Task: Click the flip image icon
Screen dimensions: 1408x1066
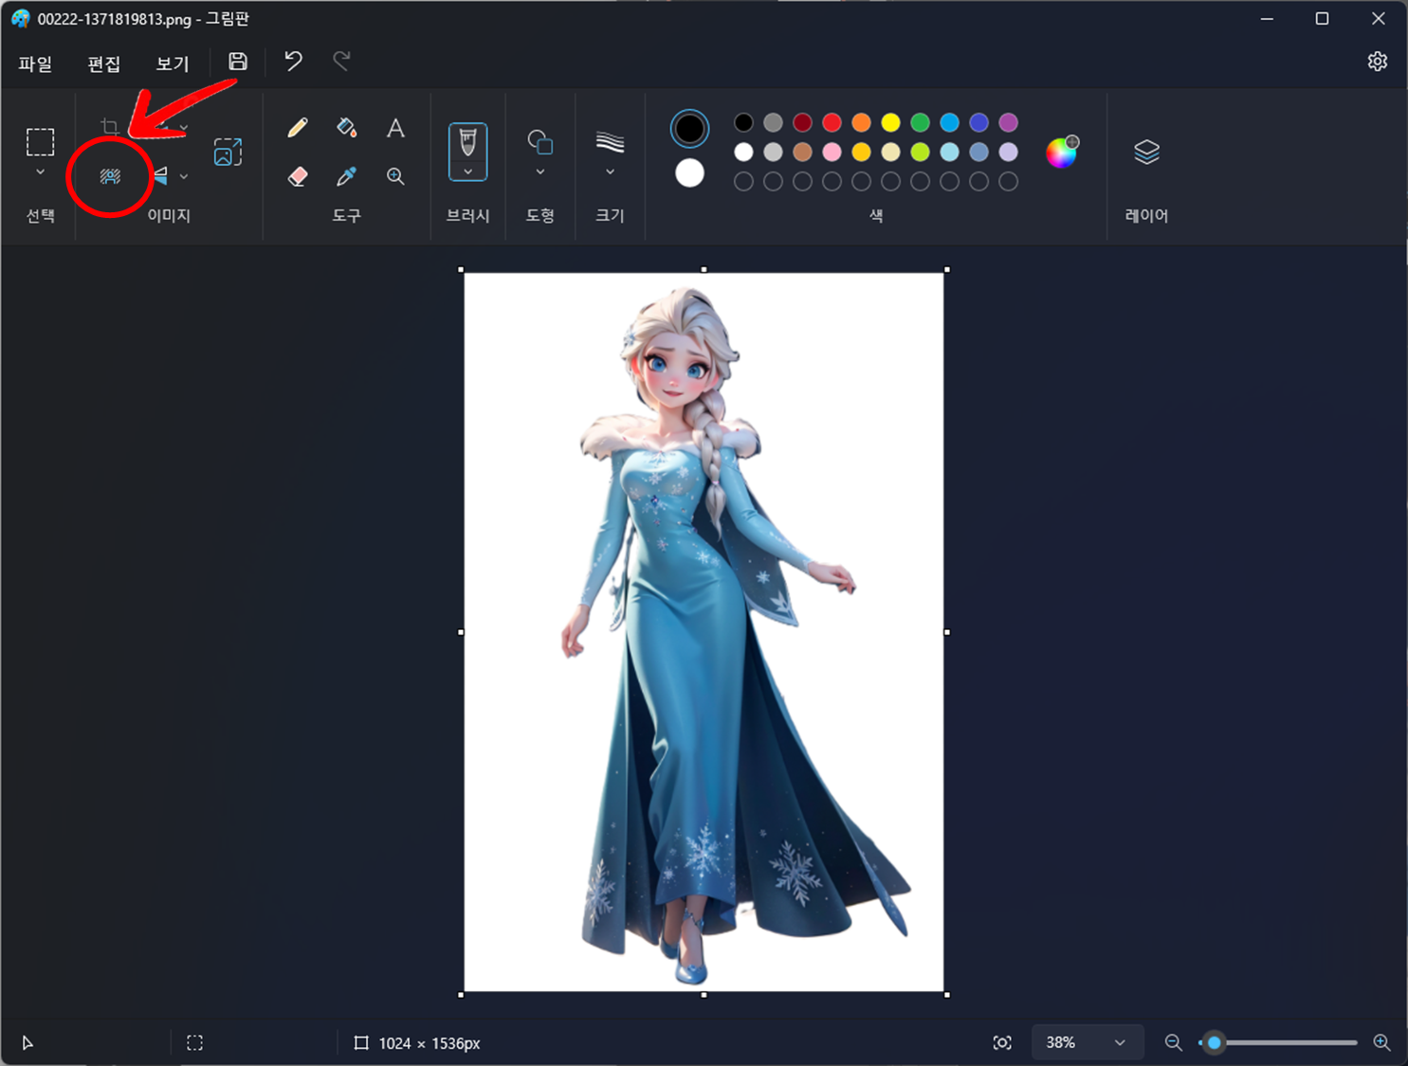Action: tap(161, 176)
